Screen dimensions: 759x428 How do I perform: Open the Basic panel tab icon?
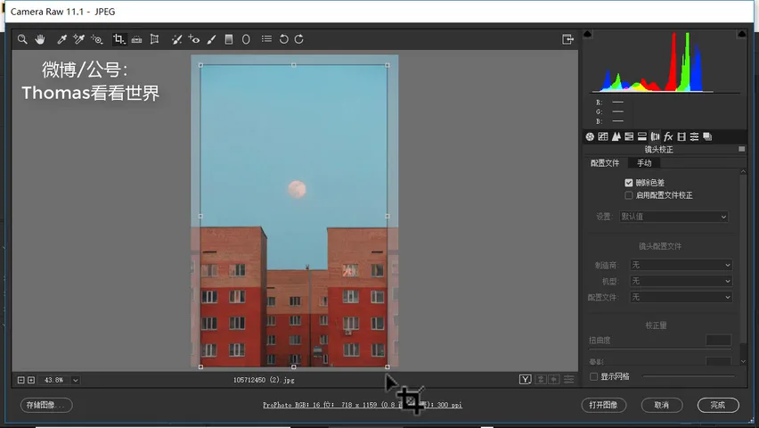[590, 136]
